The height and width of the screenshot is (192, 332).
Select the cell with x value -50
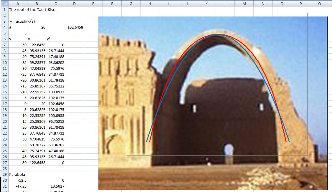coord(18,45)
